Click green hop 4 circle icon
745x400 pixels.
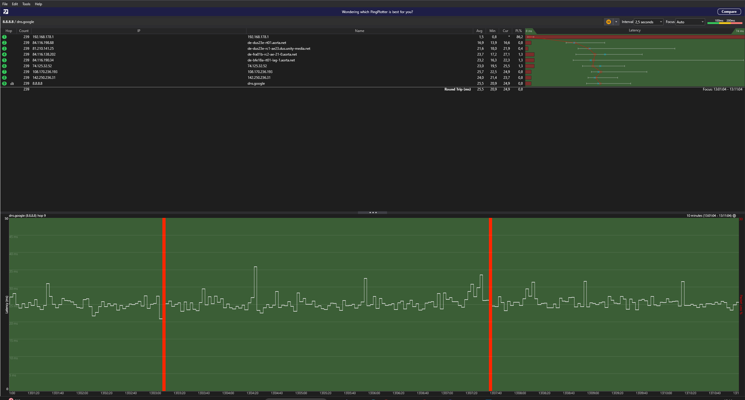[4, 54]
